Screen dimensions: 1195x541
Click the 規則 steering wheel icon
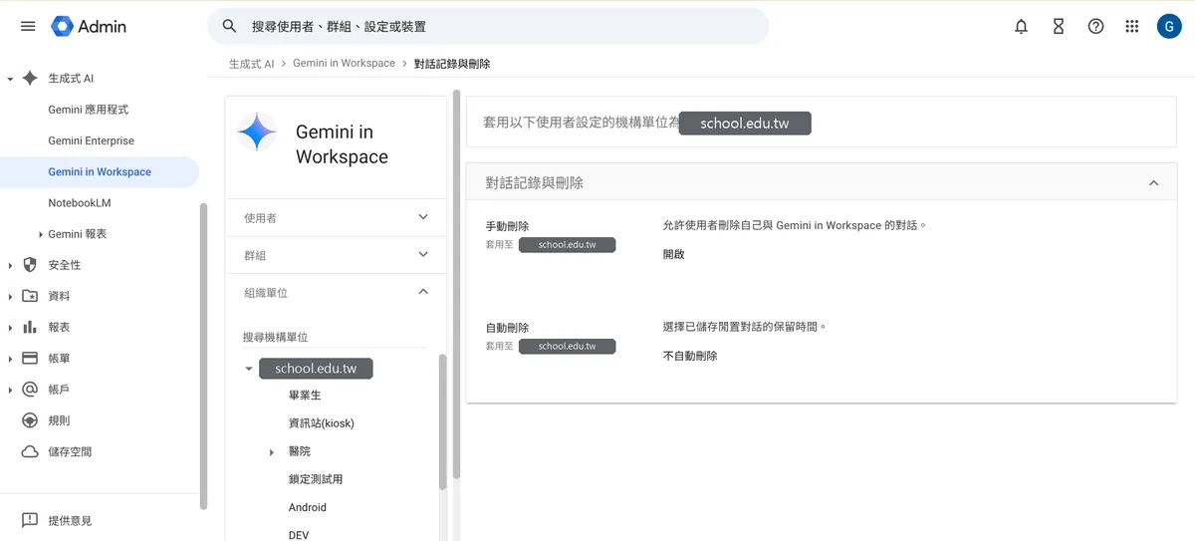tap(30, 420)
